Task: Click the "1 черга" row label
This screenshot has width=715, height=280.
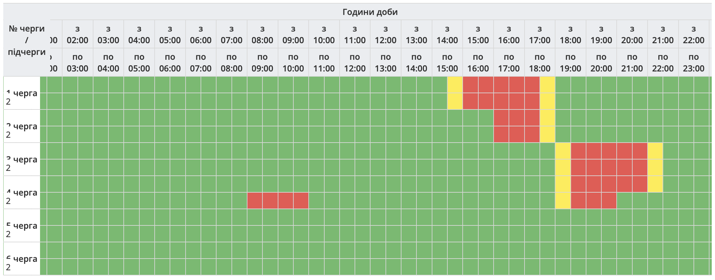Action: (22, 93)
